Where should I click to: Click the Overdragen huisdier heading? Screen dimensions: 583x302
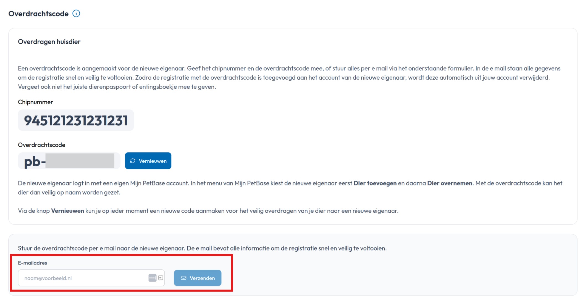click(49, 42)
